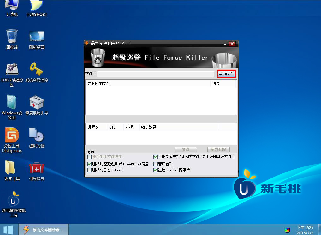The width and height of the screenshot is (321, 235).
Task: Open the 手动GHOST desktop icon
Action: tap(36, 9)
